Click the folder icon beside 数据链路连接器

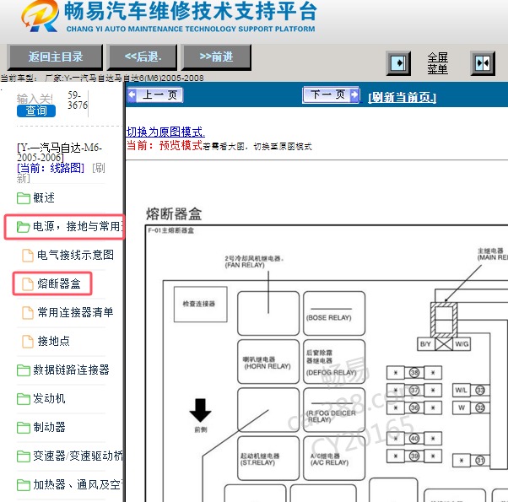pyautogui.click(x=24, y=370)
